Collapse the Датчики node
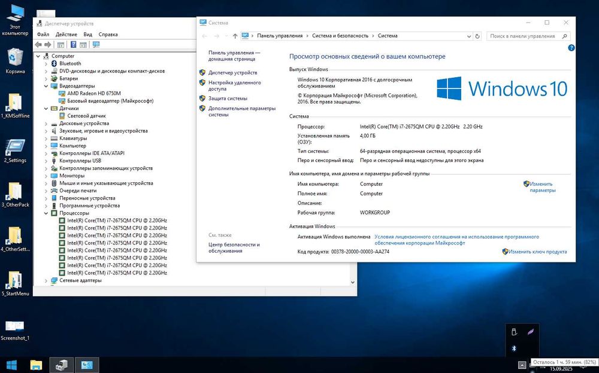Screen dimensions: 599x373 46,109
